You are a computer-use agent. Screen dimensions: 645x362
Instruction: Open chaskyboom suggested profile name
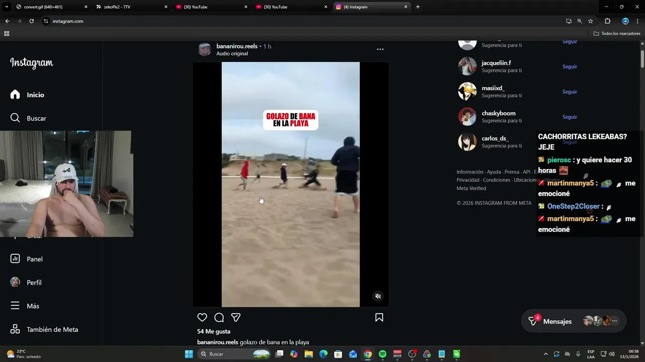[x=498, y=113]
